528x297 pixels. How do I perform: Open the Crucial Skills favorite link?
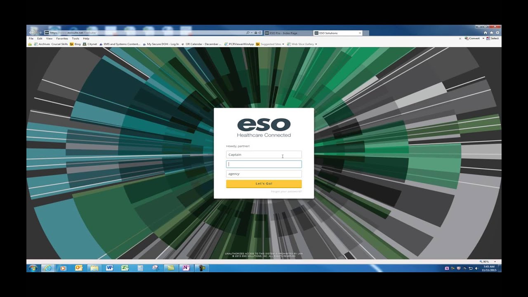59,44
